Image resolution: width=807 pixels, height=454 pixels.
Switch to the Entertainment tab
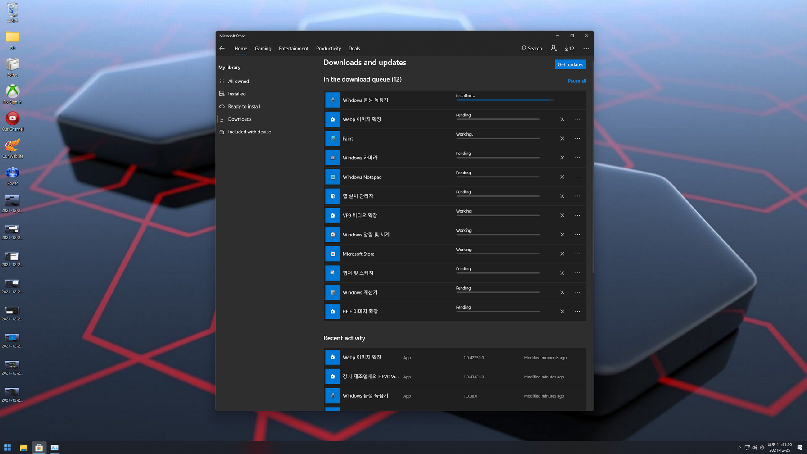[294, 49]
